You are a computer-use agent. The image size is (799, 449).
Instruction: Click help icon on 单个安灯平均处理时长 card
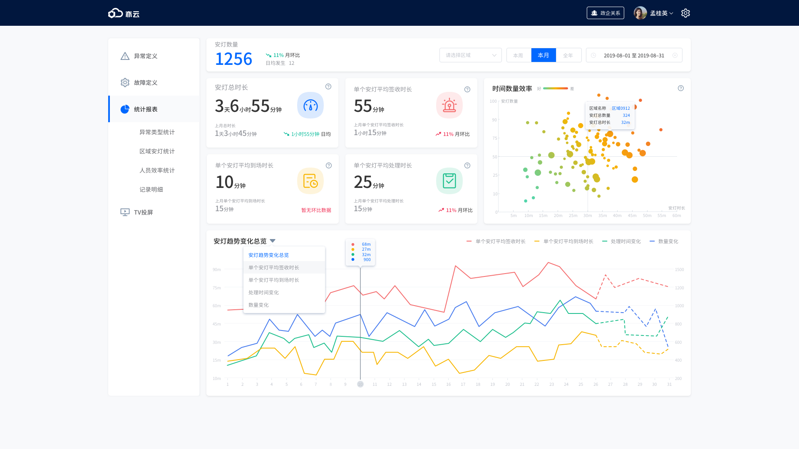tap(467, 165)
